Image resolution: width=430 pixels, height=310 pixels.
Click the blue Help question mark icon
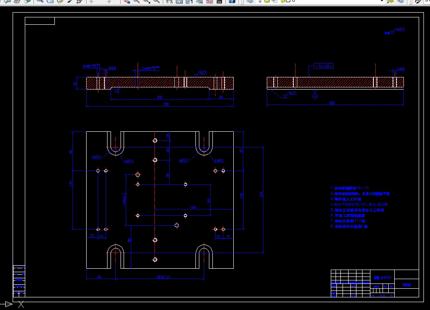click(x=232, y=1)
